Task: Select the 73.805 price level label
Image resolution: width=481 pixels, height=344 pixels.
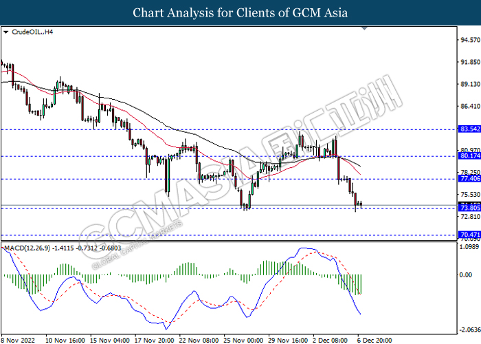Action: coord(469,208)
